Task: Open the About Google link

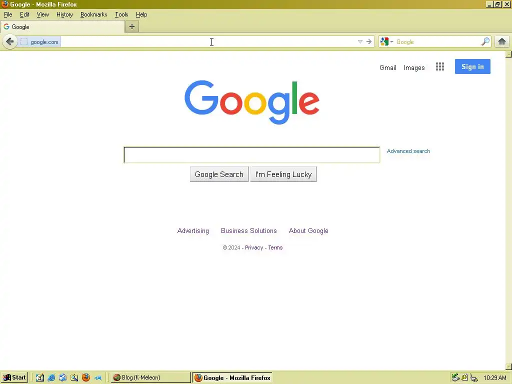Action: (x=308, y=230)
